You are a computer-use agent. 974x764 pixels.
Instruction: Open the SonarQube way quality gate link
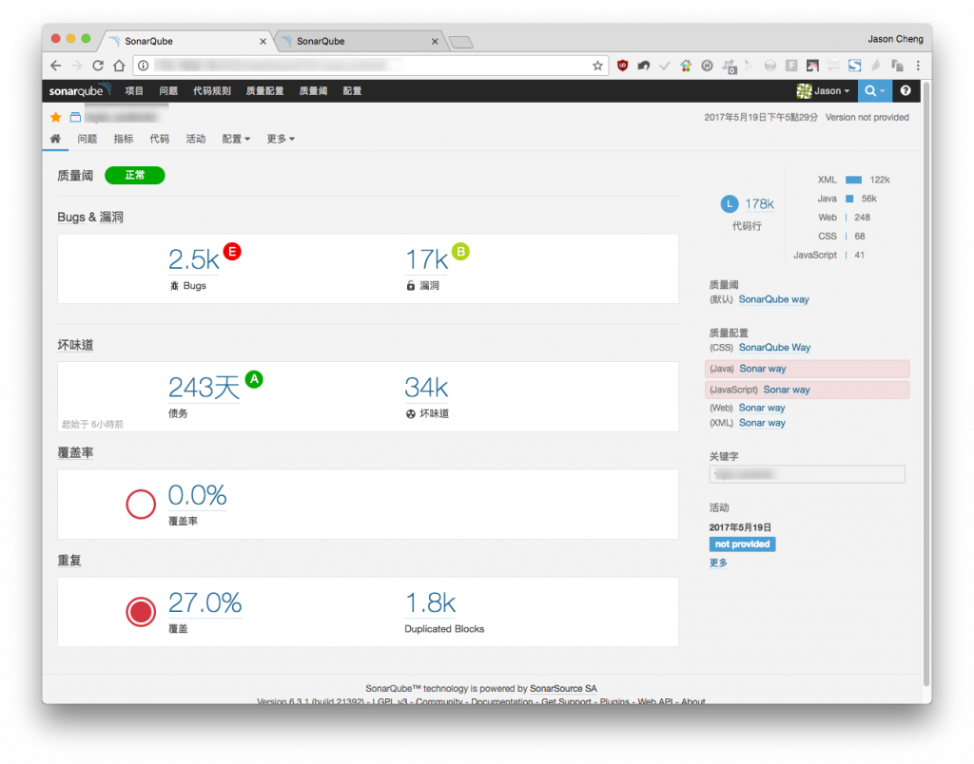(x=773, y=299)
